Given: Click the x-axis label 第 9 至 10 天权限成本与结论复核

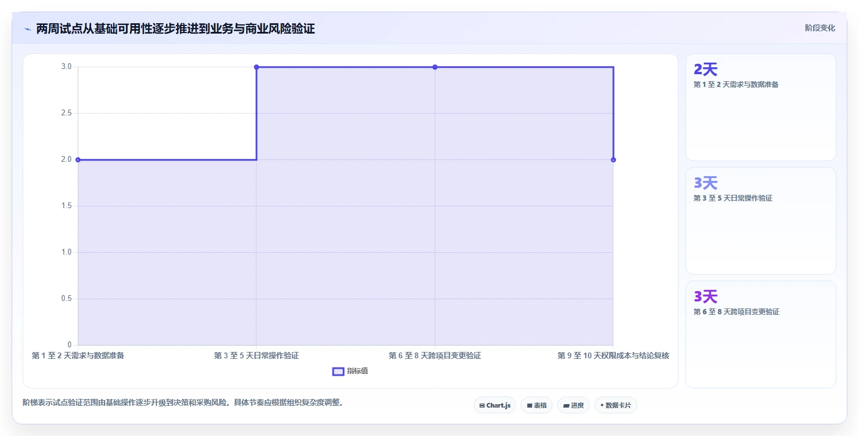Looking at the screenshot, I should point(613,355).
